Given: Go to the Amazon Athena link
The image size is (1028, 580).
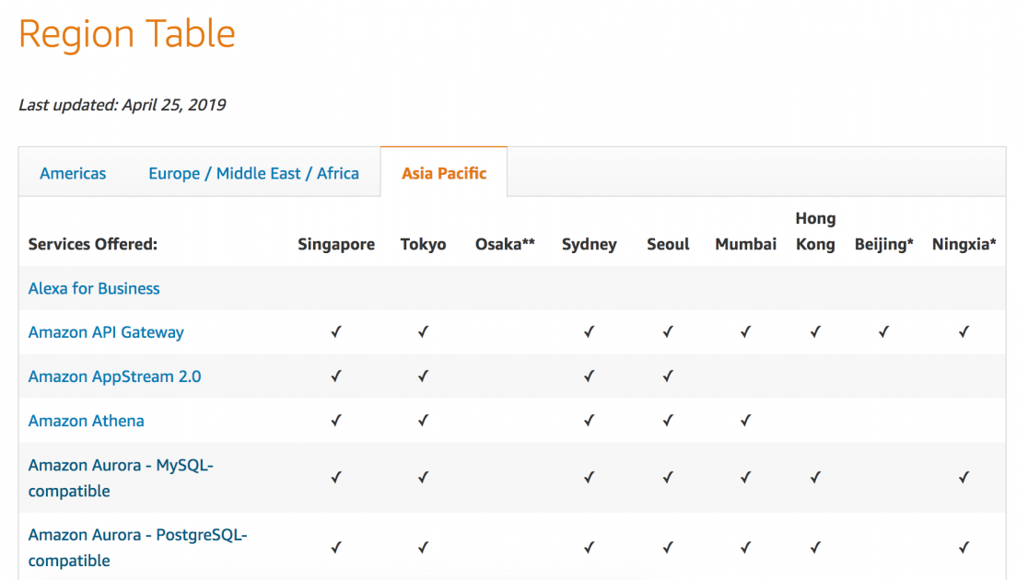Looking at the screenshot, I should click(86, 421).
